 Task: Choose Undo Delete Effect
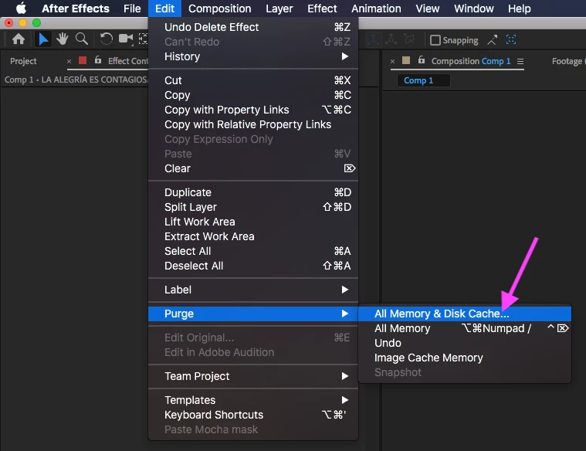pos(253,27)
